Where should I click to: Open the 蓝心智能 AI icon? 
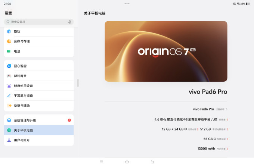click(x=9, y=66)
